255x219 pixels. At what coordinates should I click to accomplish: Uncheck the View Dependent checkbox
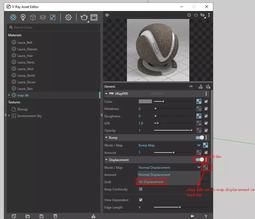pyautogui.click(x=141, y=200)
